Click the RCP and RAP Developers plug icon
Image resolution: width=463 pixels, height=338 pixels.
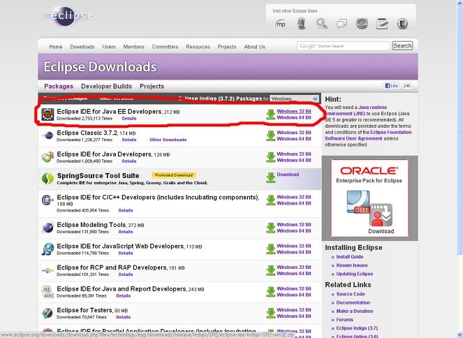point(47,270)
